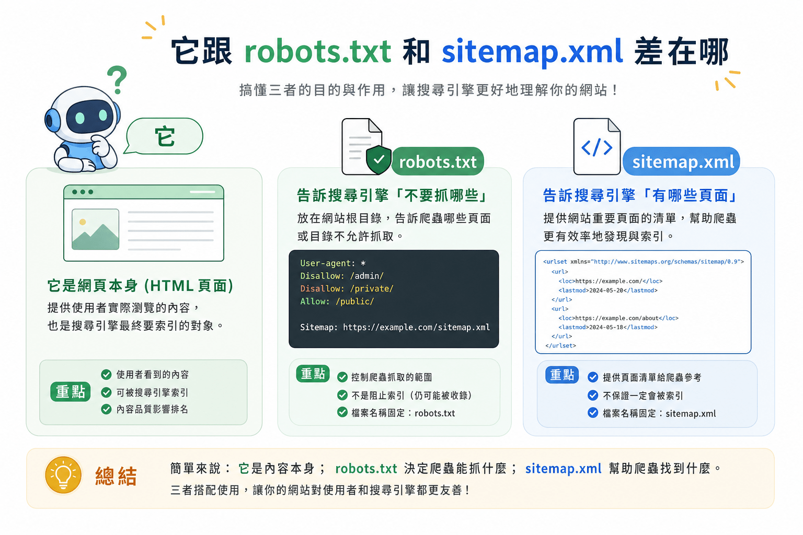This screenshot has width=803, height=535.
Task: Click the heading 告訴搜尋引擎「不要抓哪些」
Action: pos(392,195)
